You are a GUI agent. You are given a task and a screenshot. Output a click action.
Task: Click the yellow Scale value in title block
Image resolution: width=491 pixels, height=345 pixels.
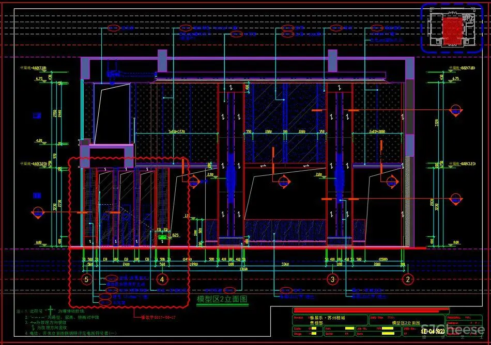[314, 328]
